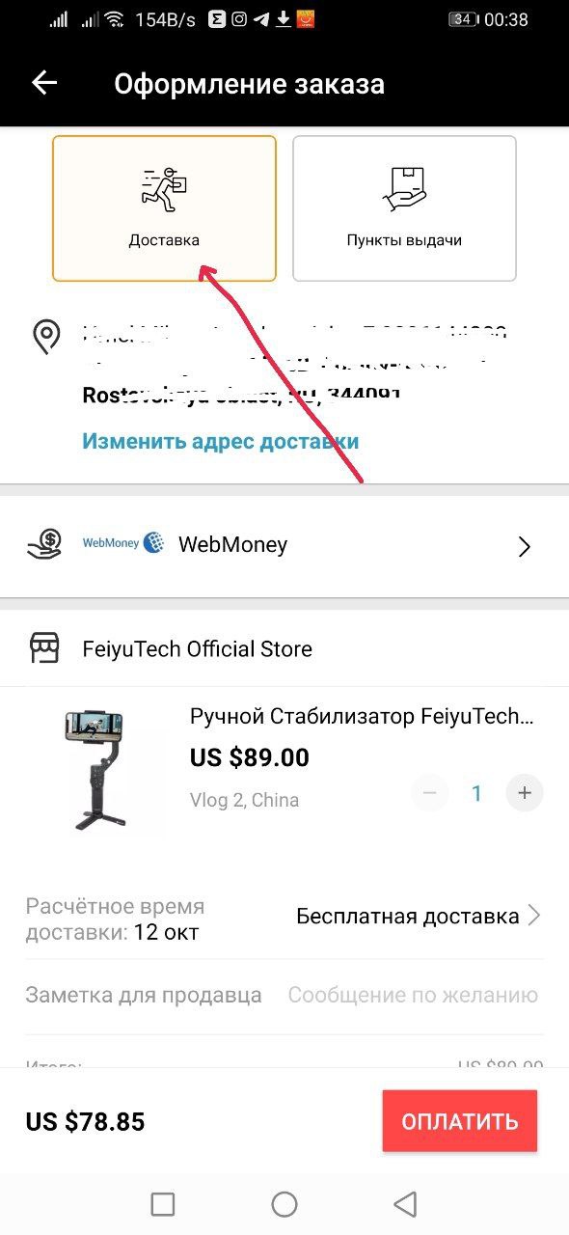Decrease quantity with minus button

pos(430,793)
